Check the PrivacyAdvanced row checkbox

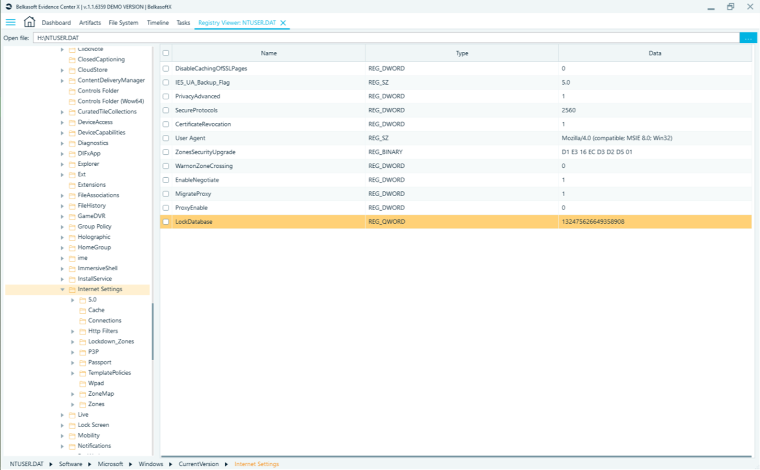(166, 96)
